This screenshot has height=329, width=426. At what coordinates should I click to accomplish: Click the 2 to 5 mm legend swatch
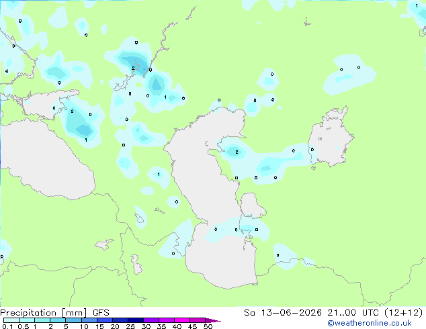pyautogui.click(x=58, y=320)
